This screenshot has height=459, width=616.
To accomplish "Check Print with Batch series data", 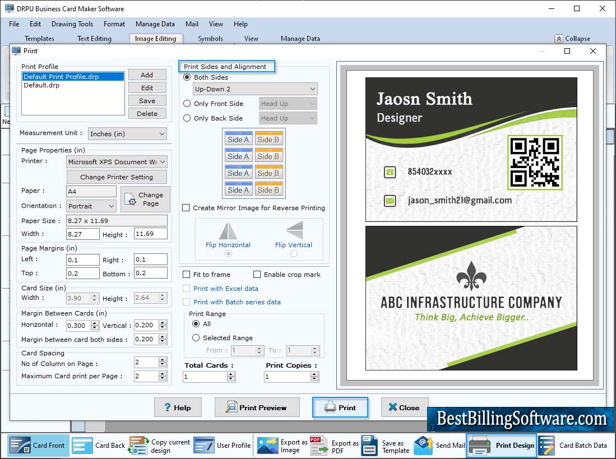I will tap(186, 302).
